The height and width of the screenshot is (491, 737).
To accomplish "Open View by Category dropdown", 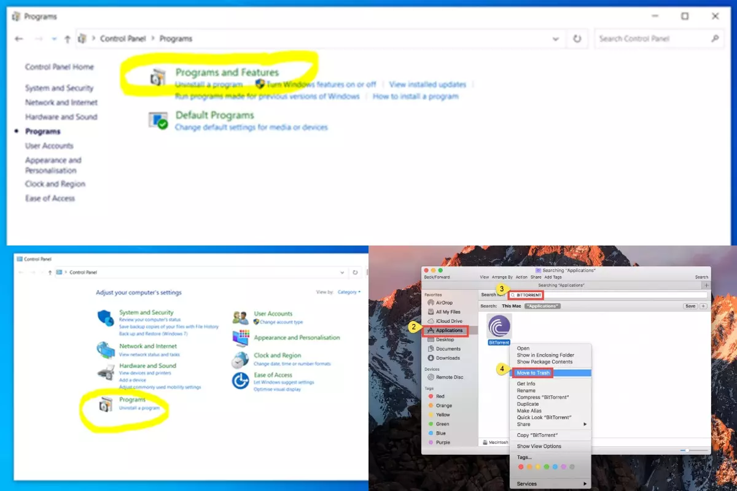I will (349, 292).
